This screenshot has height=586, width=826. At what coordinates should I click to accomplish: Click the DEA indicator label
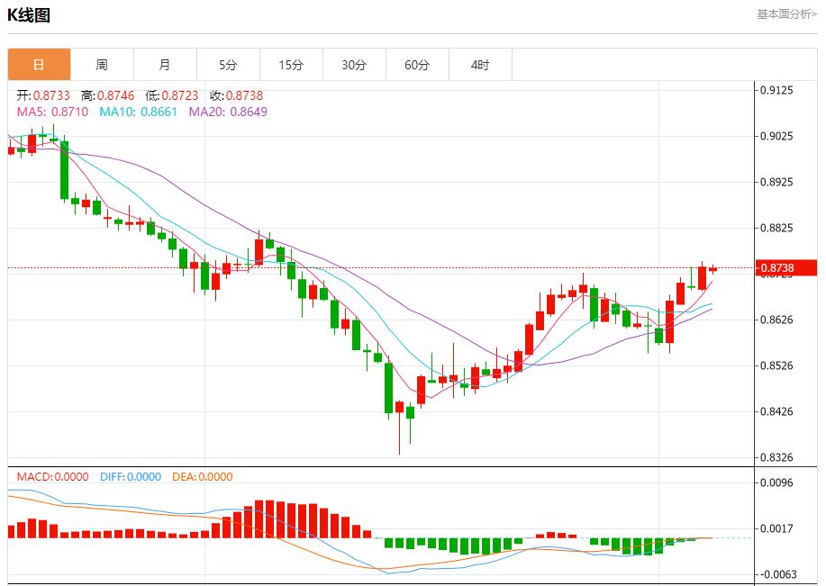pos(203,477)
